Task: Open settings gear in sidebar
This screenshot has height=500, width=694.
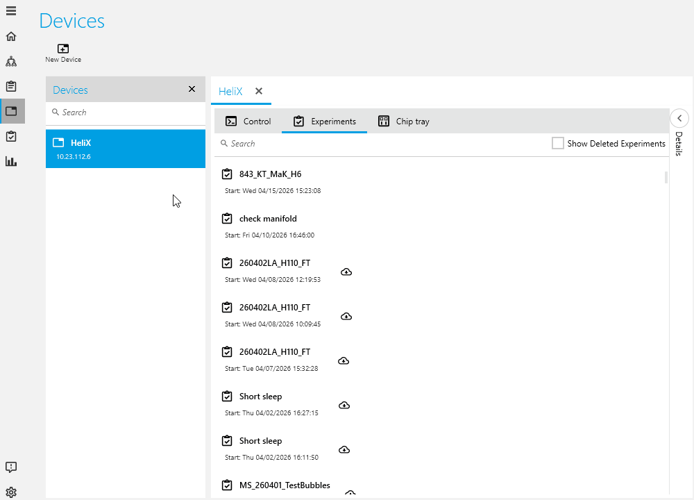Action: point(11,492)
